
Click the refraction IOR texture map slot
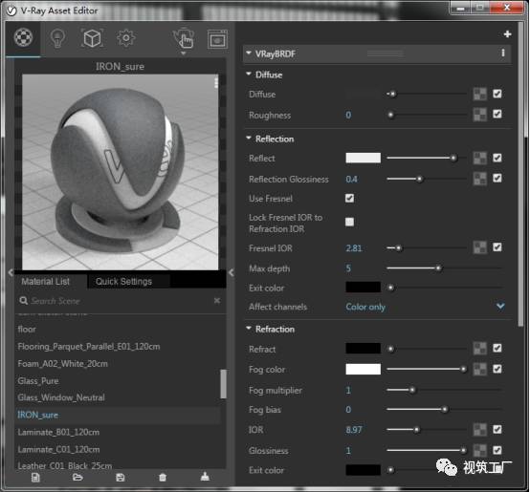(479, 430)
